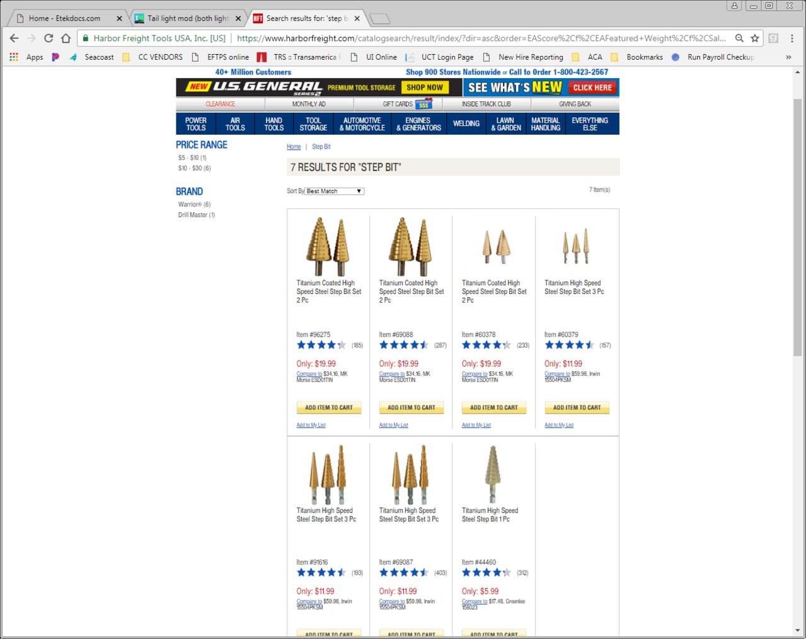Open the EFTPS online bookmark

tap(220, 57)
